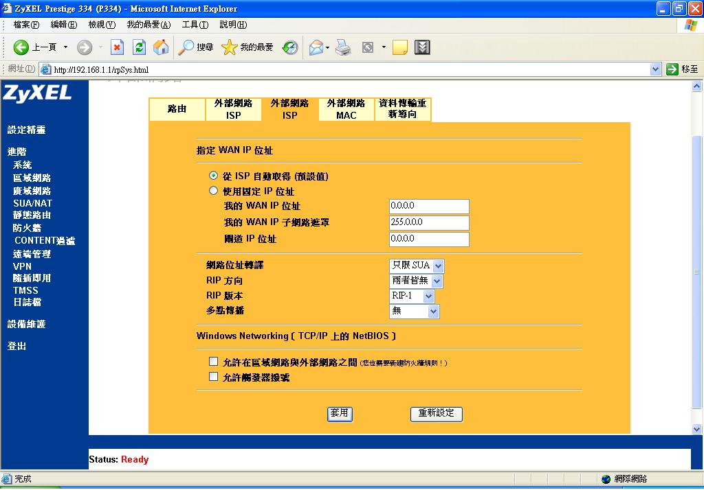This screenshot has height=490, width=704.
Task: Open the 網路位址轉譯 dropdown showing 只限 SUA
Action: [x=417, y=266]
